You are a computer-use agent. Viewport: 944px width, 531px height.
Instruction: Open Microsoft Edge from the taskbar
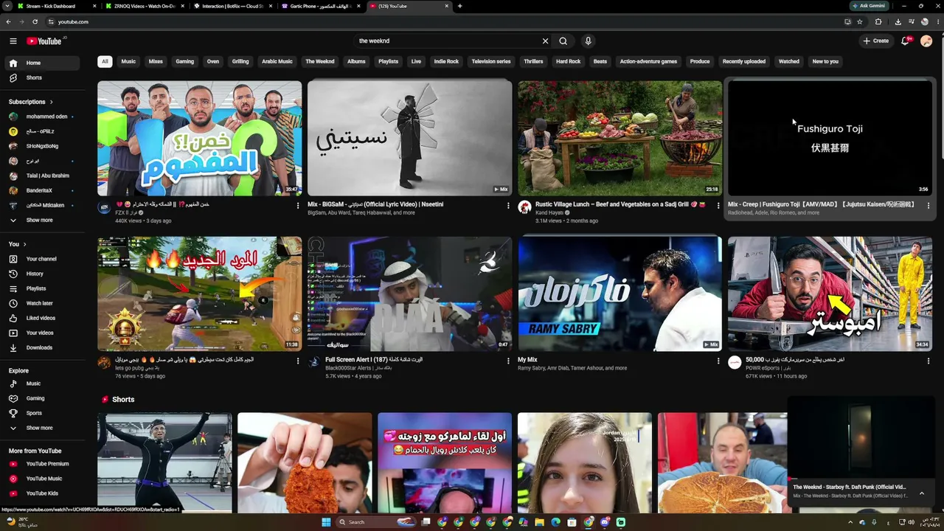tap(556, 522)
